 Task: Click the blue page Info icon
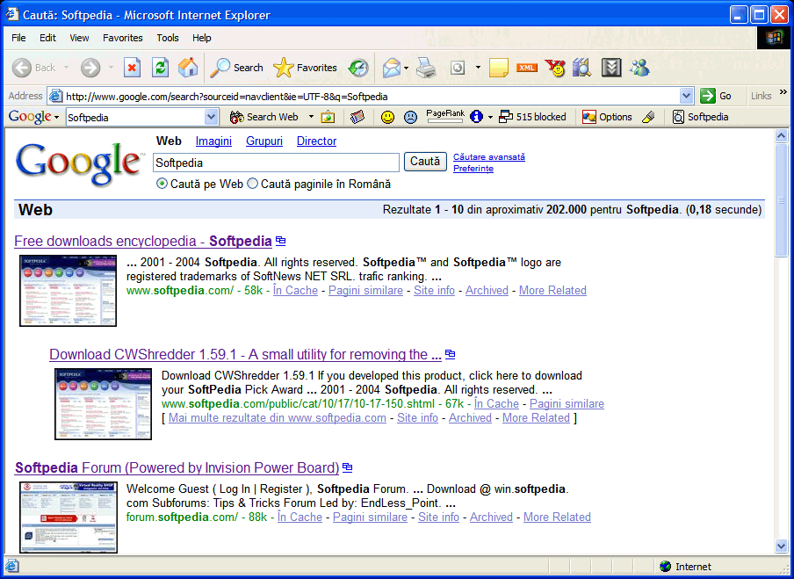tap(476, 117)
